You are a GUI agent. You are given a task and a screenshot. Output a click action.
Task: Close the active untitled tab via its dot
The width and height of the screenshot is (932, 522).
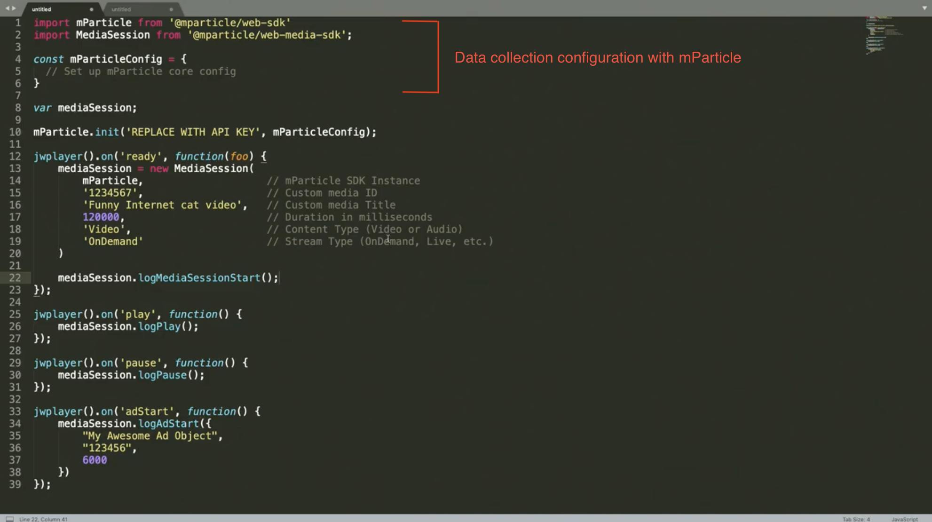91,9
